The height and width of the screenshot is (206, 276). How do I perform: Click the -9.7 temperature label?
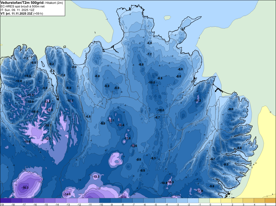[x=213, y=159]
